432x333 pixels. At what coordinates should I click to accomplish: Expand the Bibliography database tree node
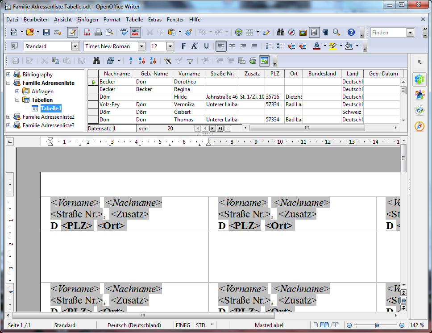click(8, 75)
